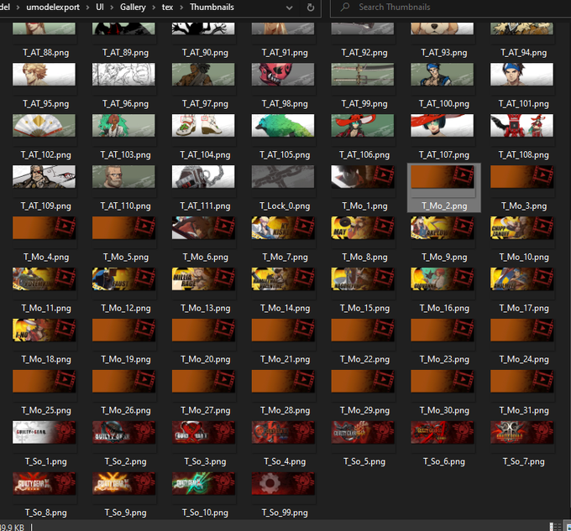Screen dimensions: 571x531
Task: Expand chevron after tex breadcrumb
Action: (x=181, y=8)
